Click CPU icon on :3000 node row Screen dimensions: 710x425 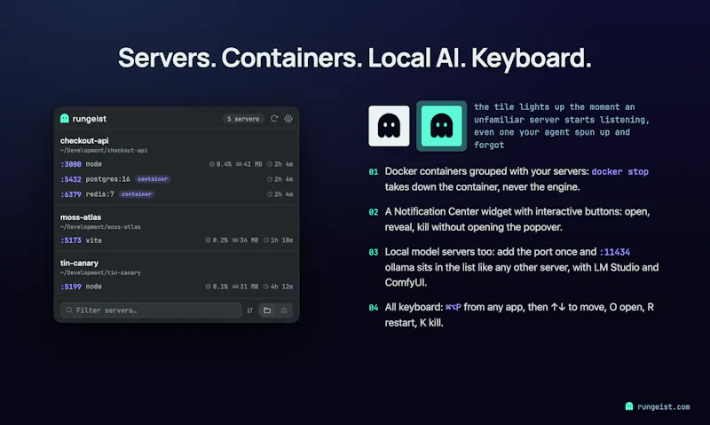point(212,164)
